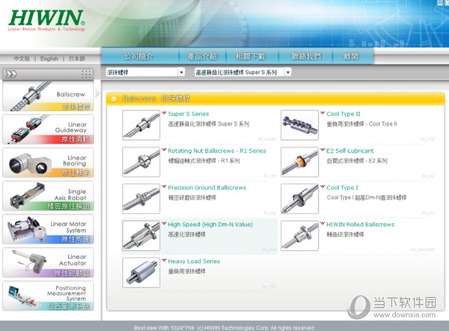The image size is (449, 331).
Task: Click the E2 Self-Lubricant product thumbnail
Action: point(299,162)
